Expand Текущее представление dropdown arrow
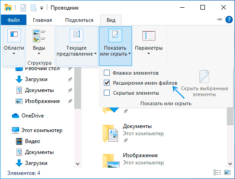Image resolution: width=235 pixels, height=179 pixels. (95, 54)
